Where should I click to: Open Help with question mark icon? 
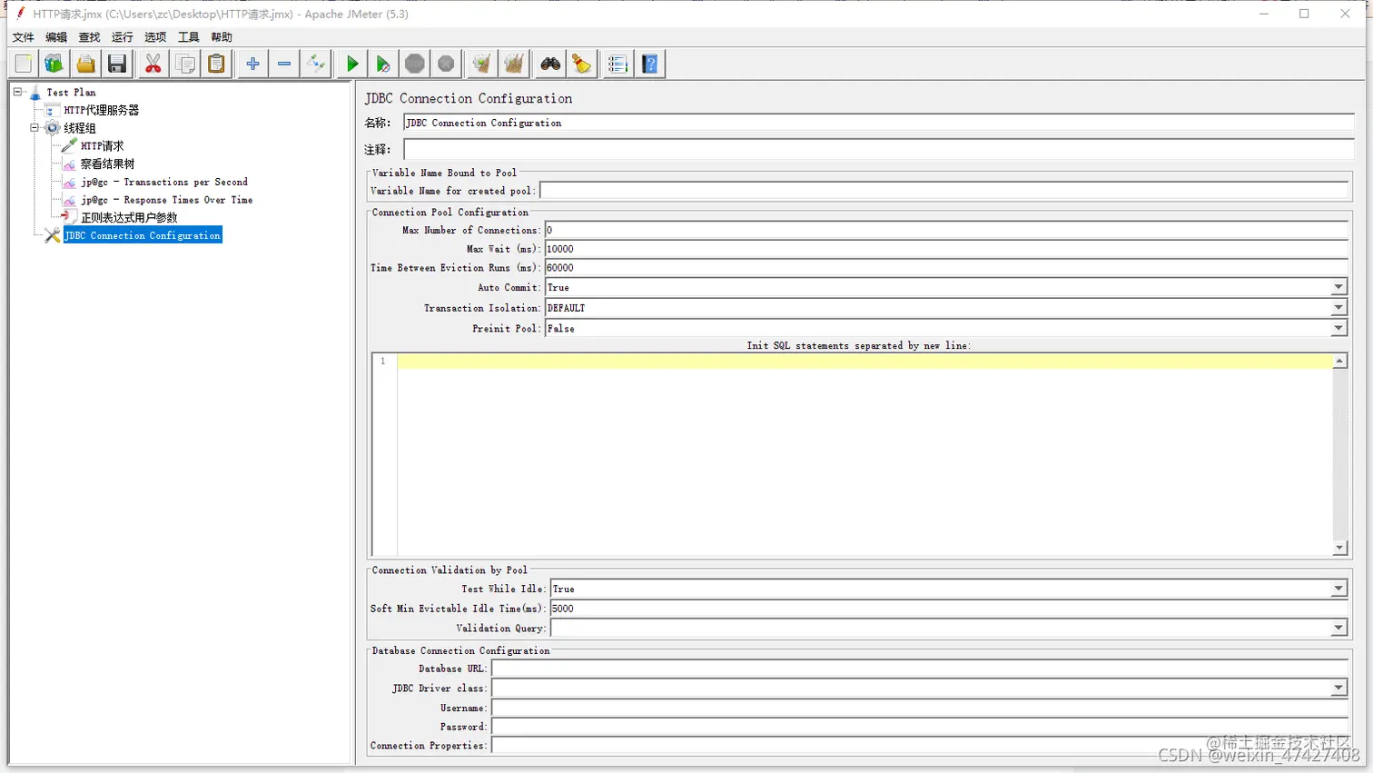coord(650,64)
